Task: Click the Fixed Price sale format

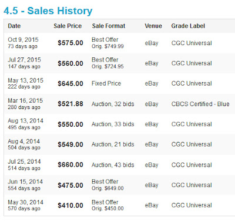Action: click(x=106, y=83)
